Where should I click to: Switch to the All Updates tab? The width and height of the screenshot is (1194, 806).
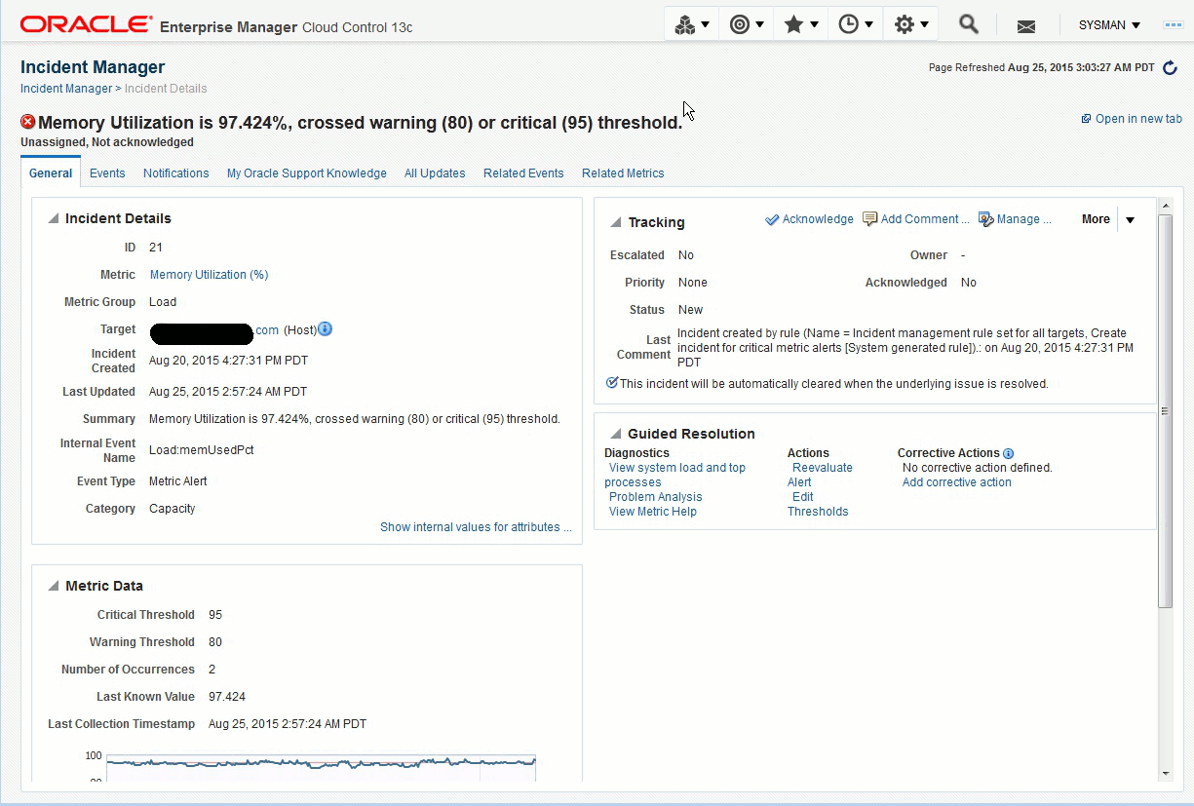[435, 173]
